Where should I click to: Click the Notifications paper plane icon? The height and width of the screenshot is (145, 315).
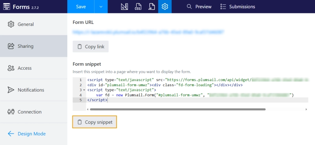coord(11,90)
